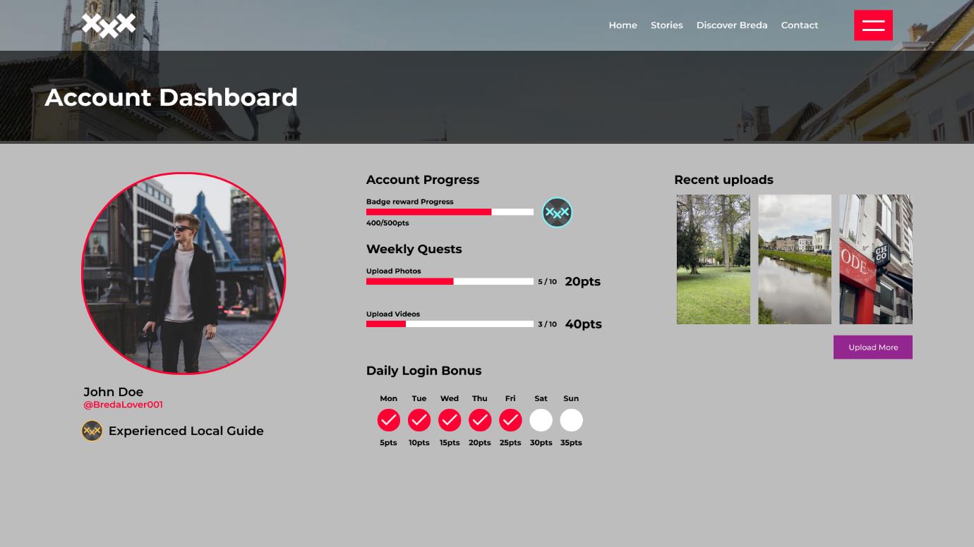
Task: Click the Upload Videos progress bar
Action: pos(450,324)
